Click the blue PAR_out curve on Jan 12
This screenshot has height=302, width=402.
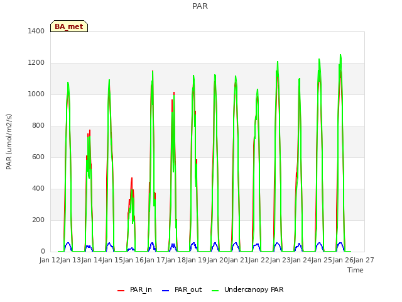point(68,243)
